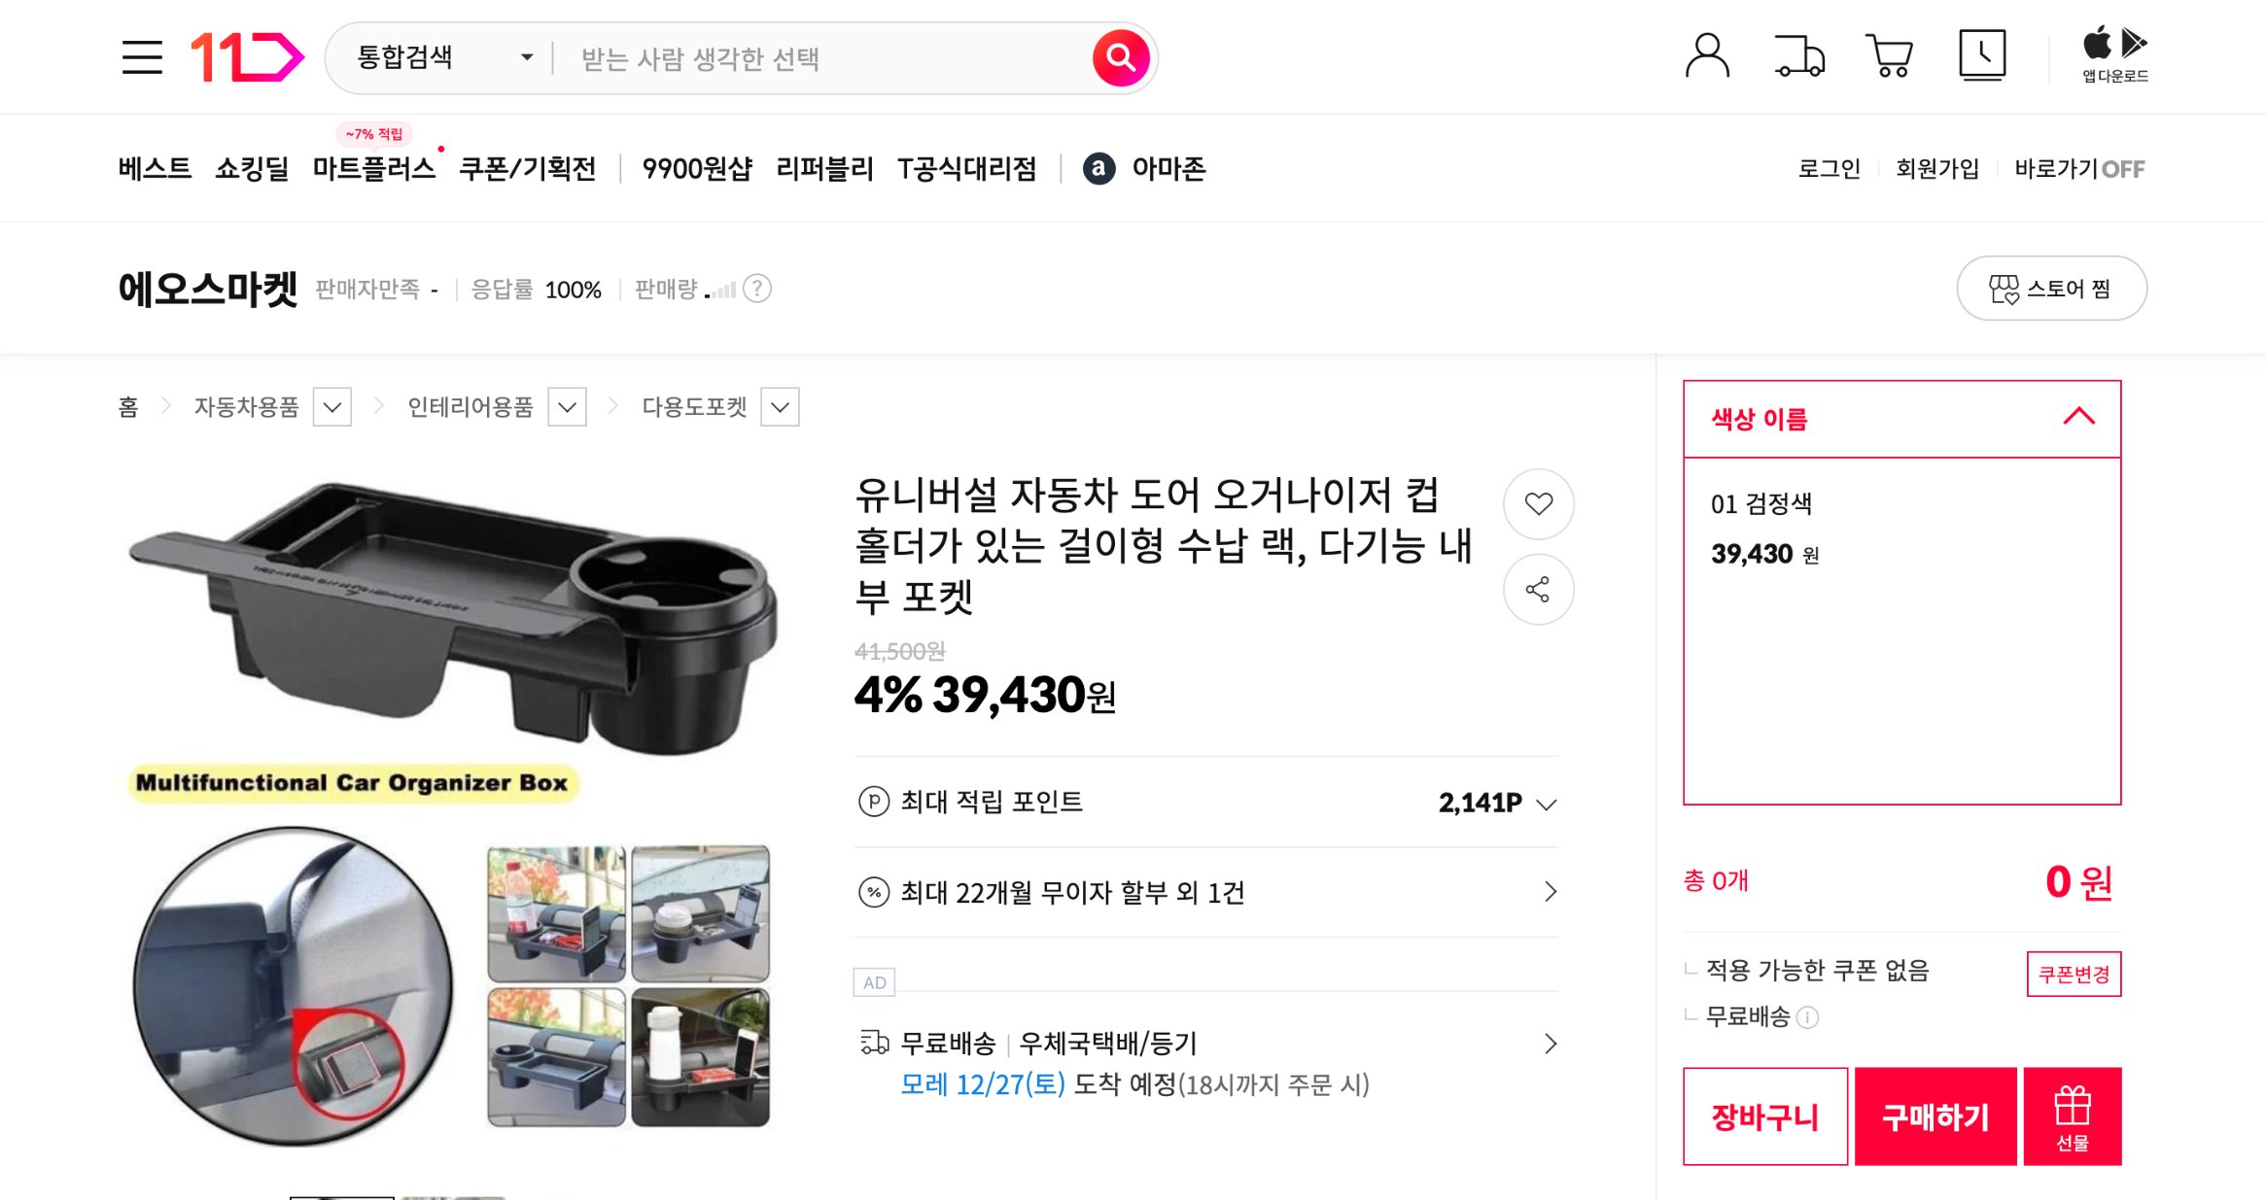The width and height of the screenshot is (2266, 1200).
Task: Log in via 로그인 link
Action: (x=1829, y=168)
